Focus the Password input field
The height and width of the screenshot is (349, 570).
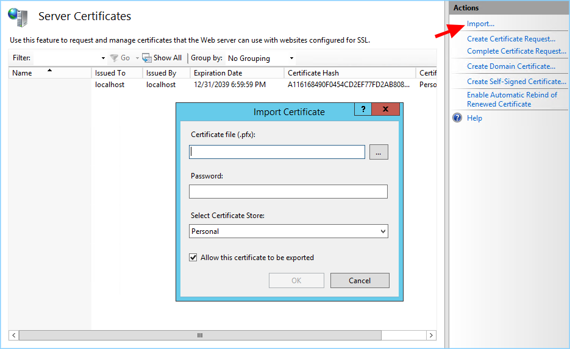pyautogui.click(x=288, y=191)
